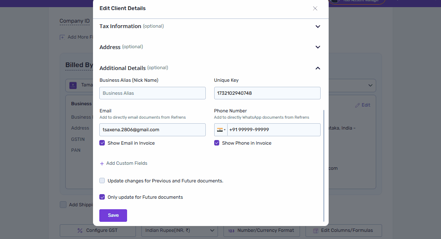Uncheck Show Email in Invoice

coord(102,143)
